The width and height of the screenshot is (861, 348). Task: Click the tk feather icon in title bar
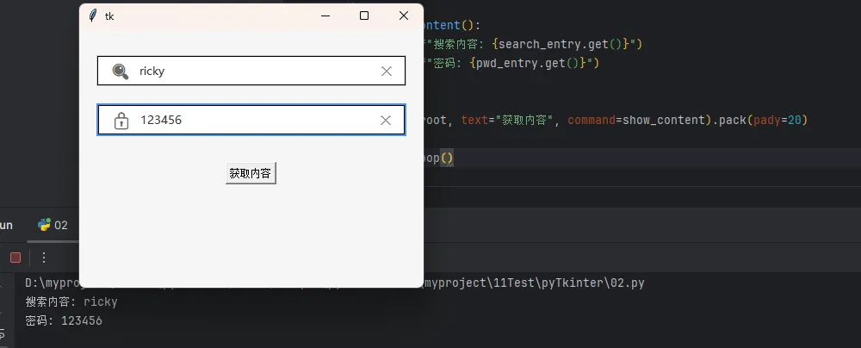pos(93,16)
